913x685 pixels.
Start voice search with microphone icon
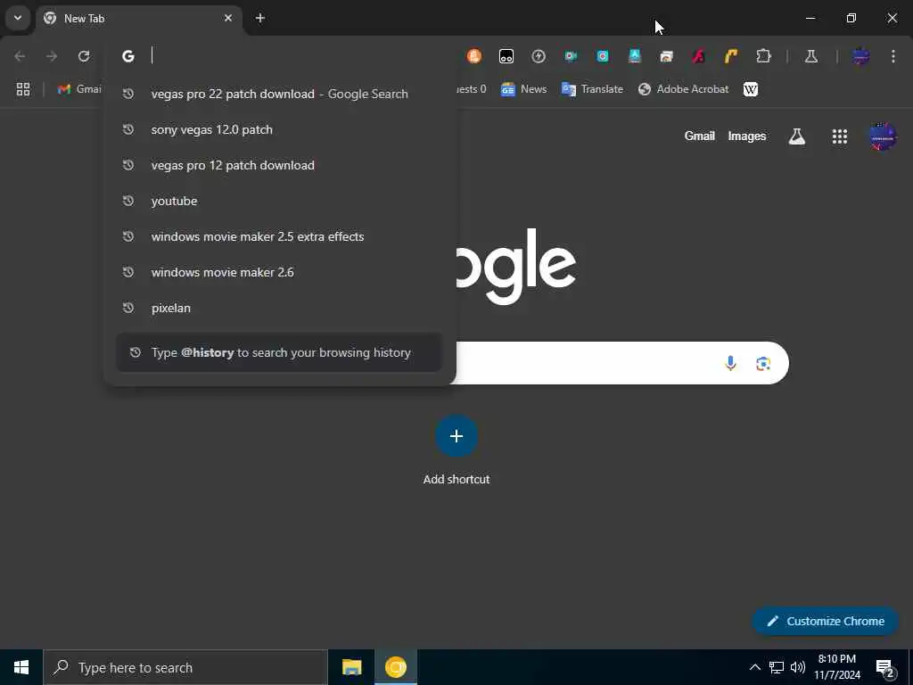[730, 363]
